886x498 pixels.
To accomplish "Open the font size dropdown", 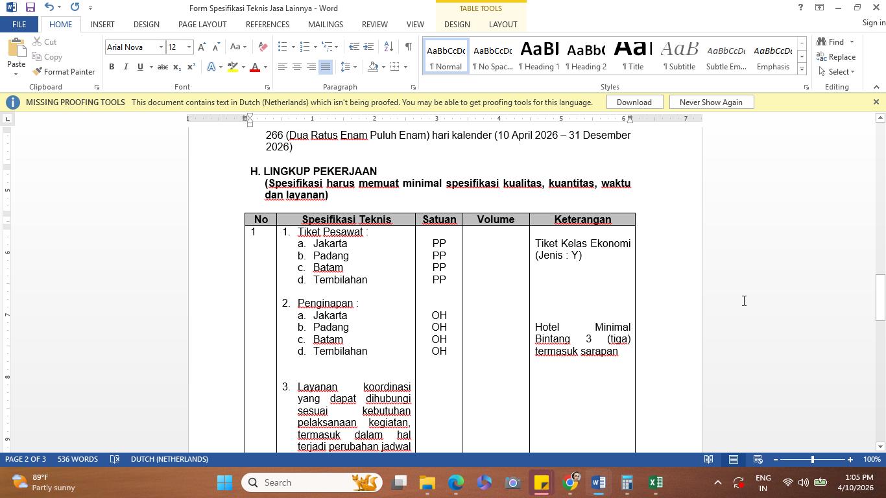I will point(189,47).
